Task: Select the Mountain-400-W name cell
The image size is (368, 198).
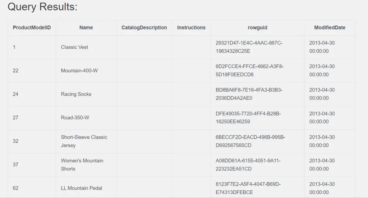Action: pyautogui.click(x=86, y=71)
